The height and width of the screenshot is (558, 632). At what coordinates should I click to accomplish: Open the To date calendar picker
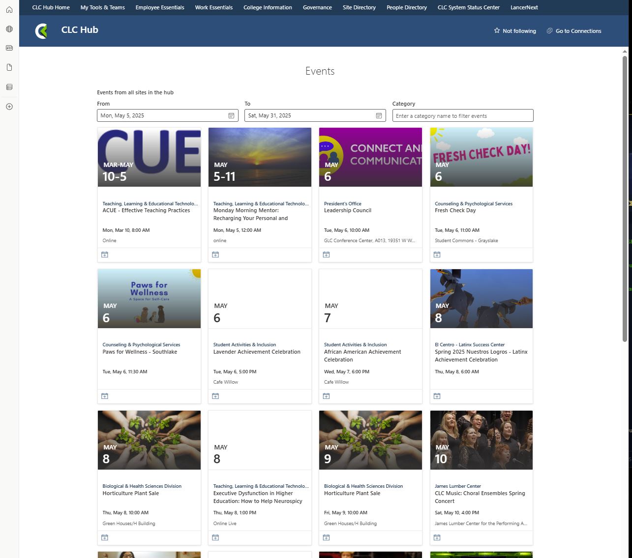(379, 116)
